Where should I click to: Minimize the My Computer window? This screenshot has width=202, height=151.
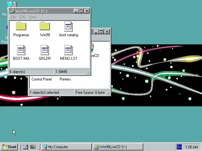[x=96, y=32]
